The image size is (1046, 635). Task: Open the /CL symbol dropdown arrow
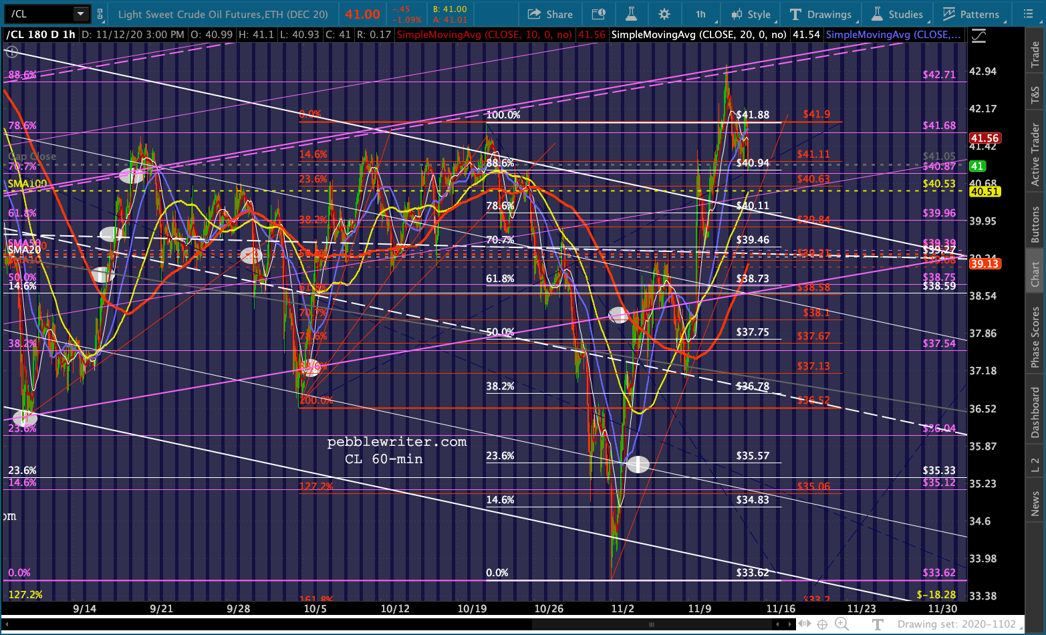click(x=80, y=14)
